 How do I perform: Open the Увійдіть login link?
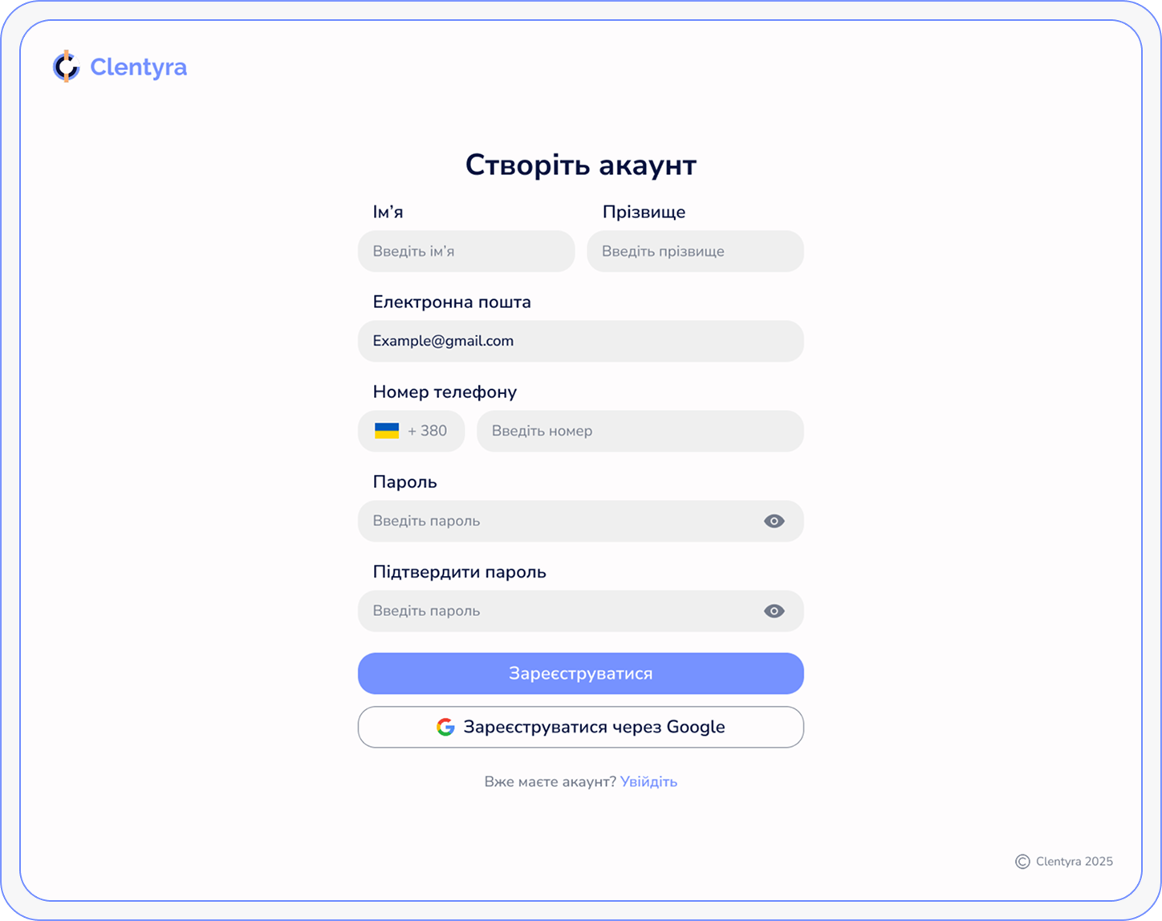[648, 781]
